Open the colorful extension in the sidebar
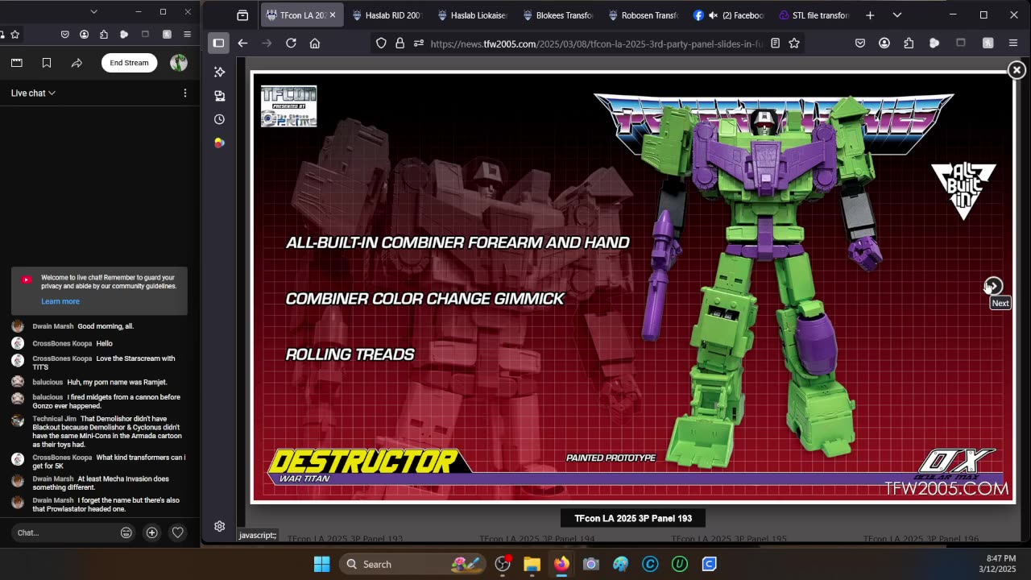Viewport: 1031px width, 580px height. [219, 143]
